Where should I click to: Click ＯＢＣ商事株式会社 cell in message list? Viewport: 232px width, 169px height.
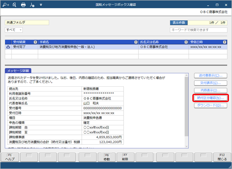[163, 47]
